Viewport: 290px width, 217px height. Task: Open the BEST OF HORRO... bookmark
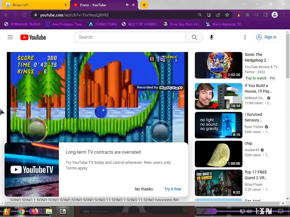(x=140, y=24)
